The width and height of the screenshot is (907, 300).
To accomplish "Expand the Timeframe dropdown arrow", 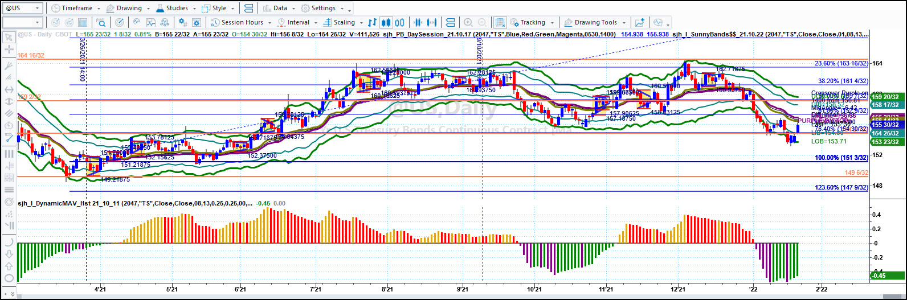I will point(98,9).
